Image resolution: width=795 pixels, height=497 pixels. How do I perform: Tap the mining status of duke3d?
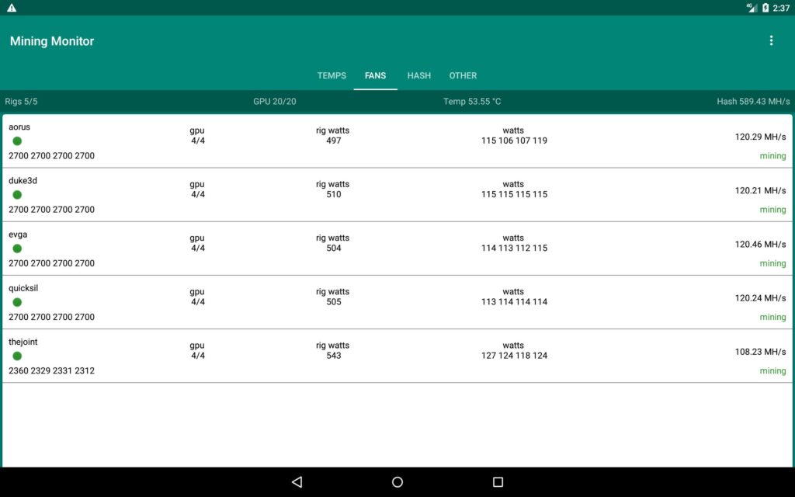pyautogui.click(x=772, y=210)
